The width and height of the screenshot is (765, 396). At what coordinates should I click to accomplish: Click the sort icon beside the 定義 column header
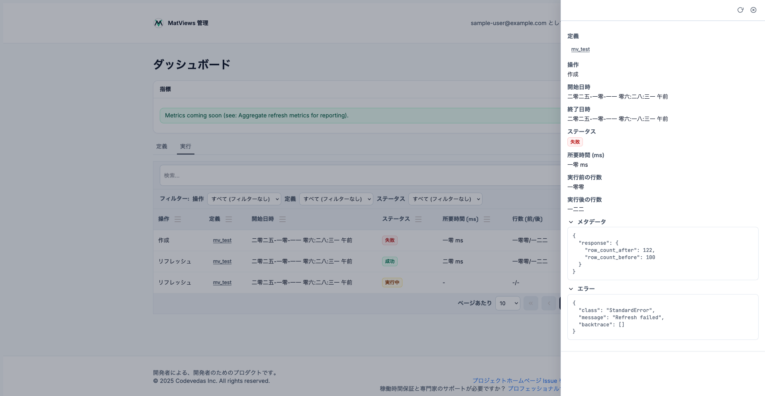229,219
